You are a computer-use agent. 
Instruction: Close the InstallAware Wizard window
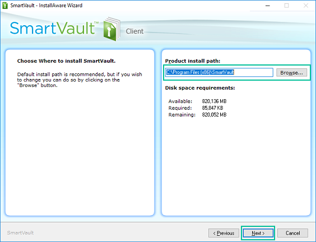click(x=306, y=6)
